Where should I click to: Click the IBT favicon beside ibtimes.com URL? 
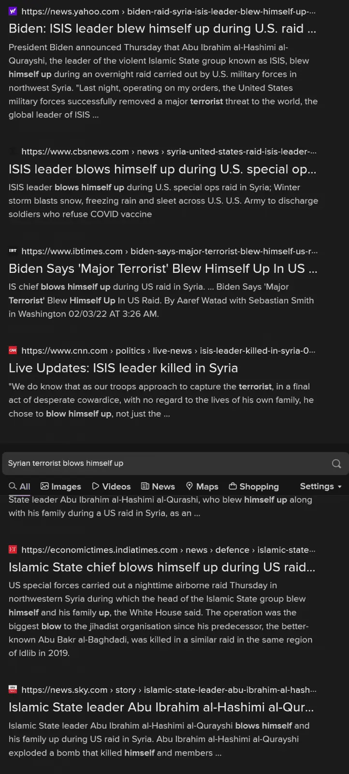[13, 251]
